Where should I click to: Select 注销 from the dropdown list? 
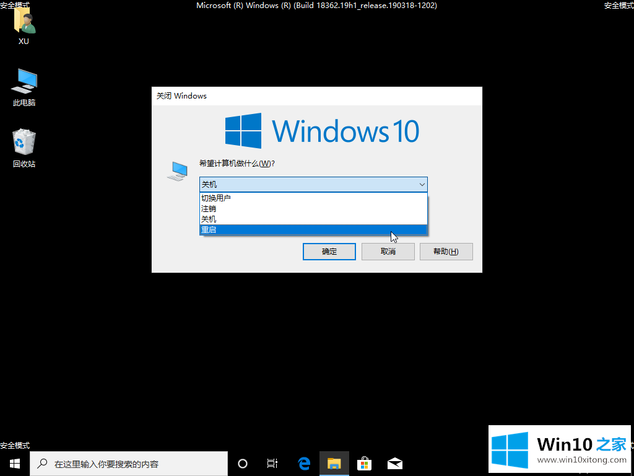313,209
